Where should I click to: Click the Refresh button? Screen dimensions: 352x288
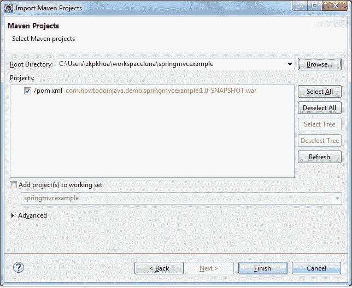[x=319, y=157]
